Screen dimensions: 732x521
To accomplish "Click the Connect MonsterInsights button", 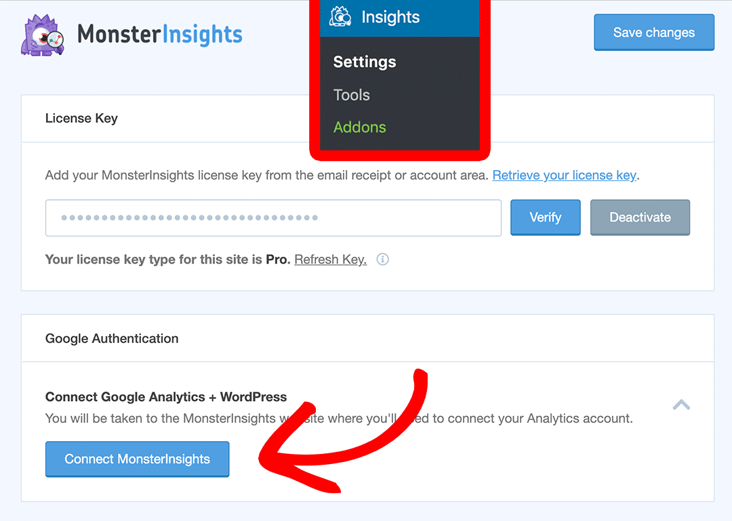I will (138, 459).
